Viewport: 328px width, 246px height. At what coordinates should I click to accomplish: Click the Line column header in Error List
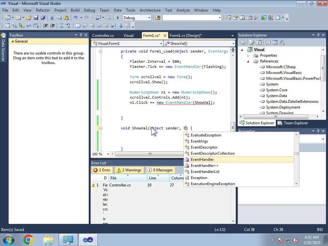coord(158,178)
